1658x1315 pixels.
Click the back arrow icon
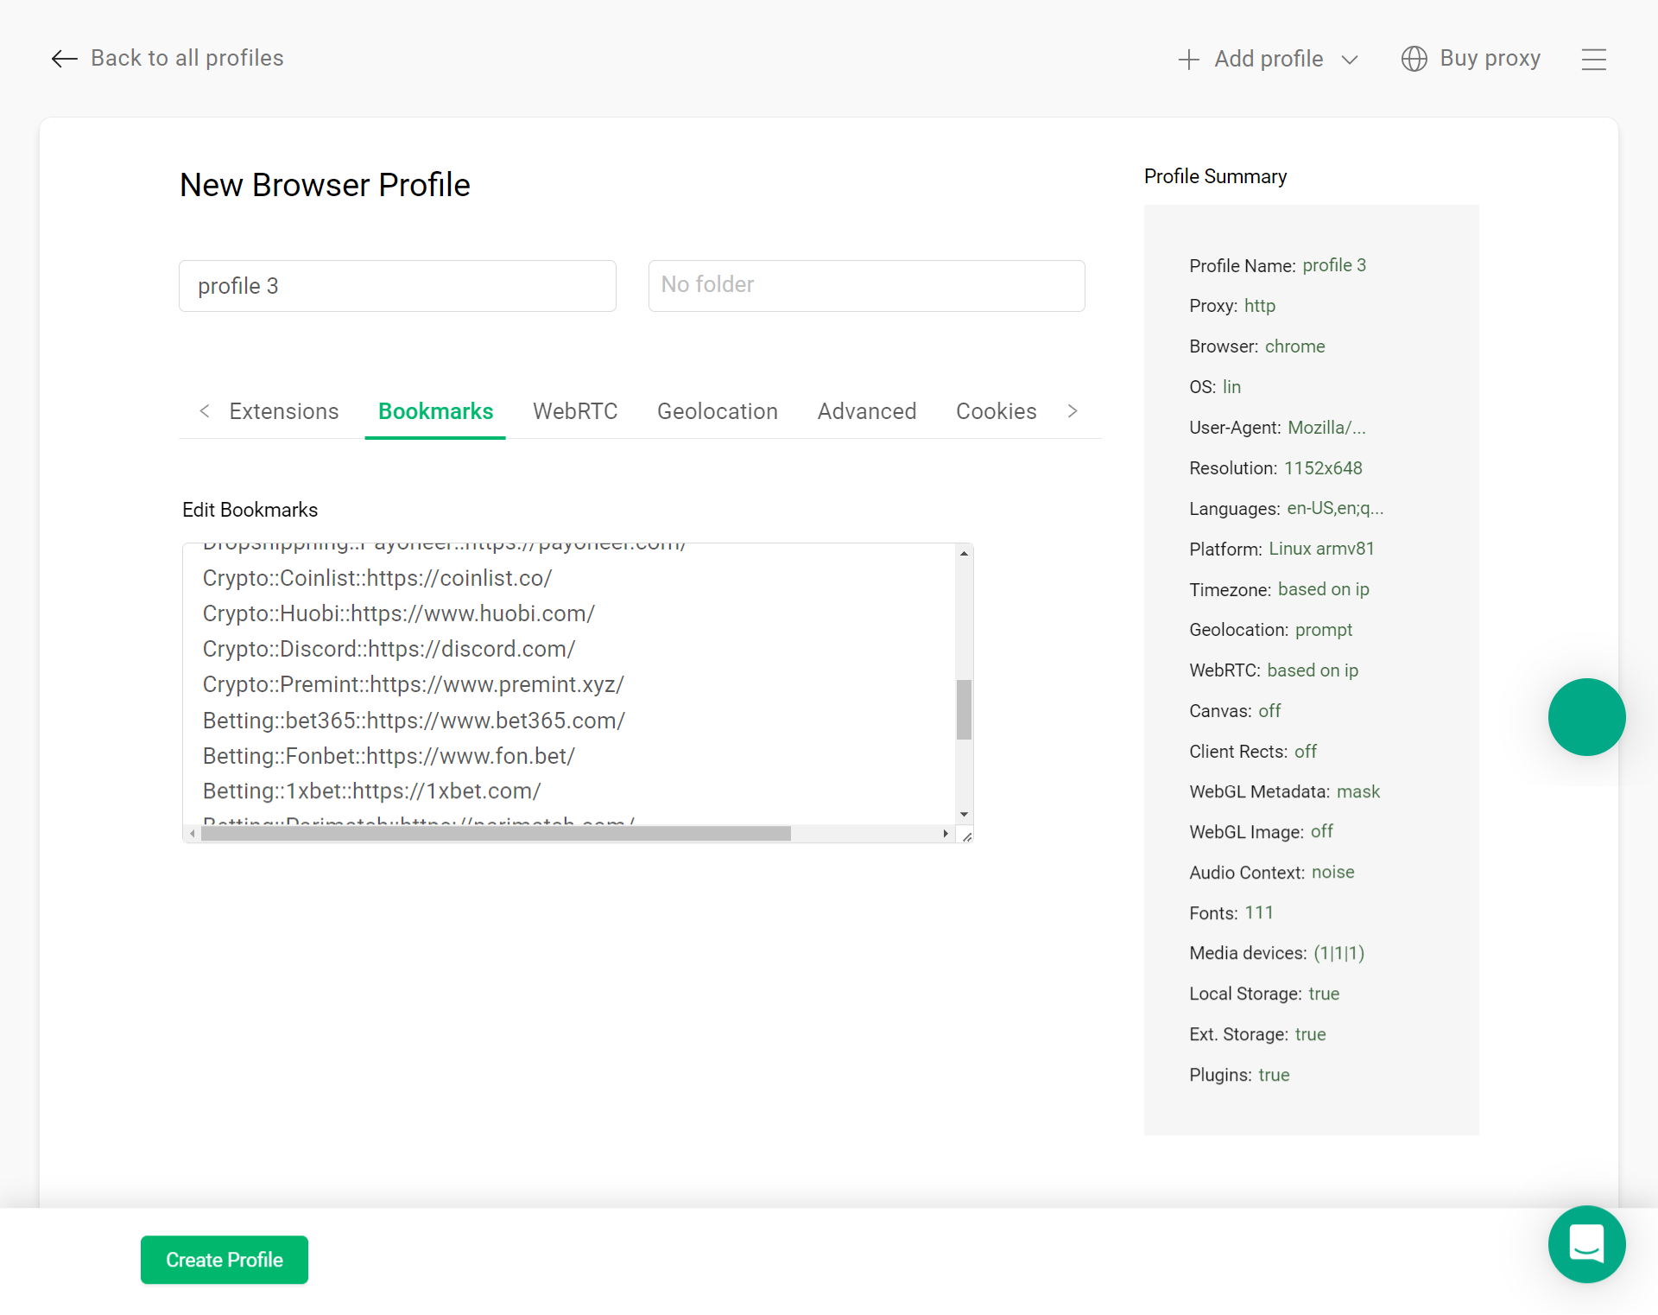coord(65,59)
